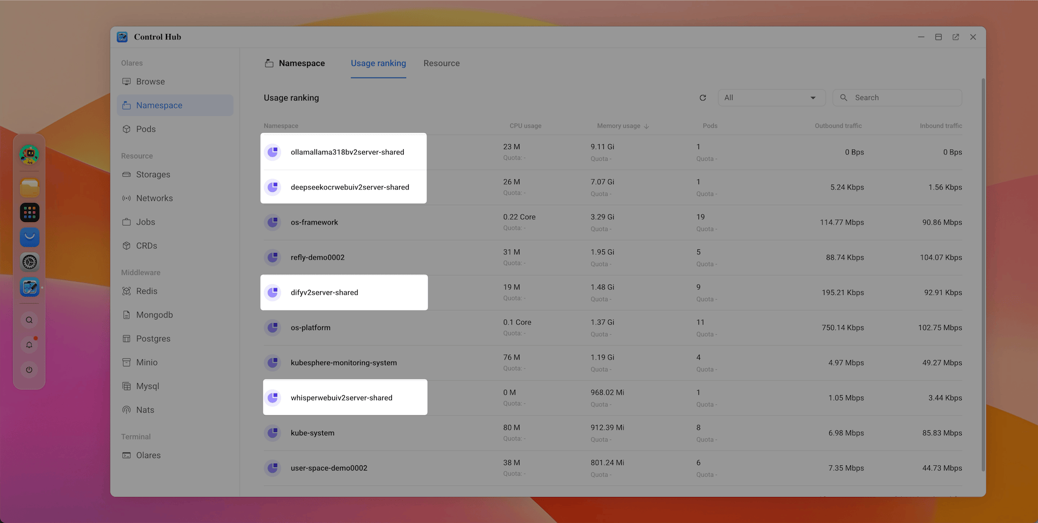Select Browse in the Olares sidebar
Image resolution: width=1038 pixels, height=523 pixels.
(150, 81)
